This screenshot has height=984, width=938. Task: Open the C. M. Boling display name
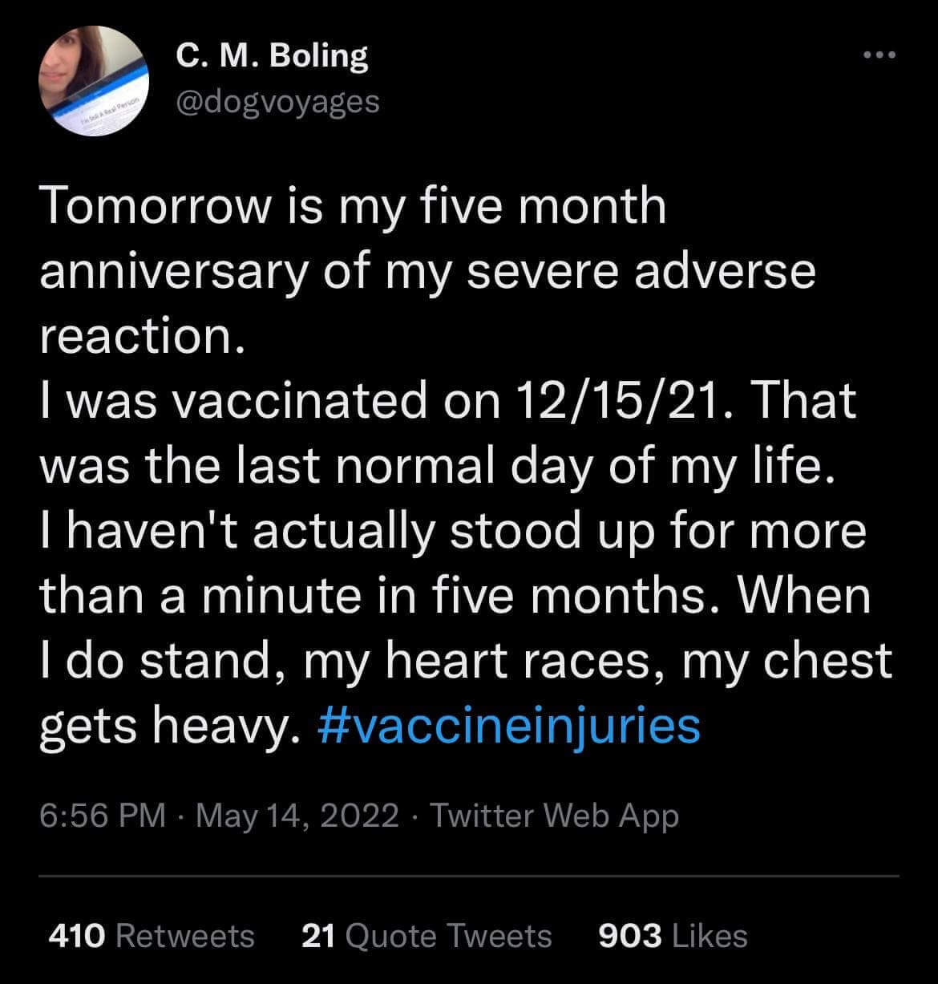tap(272, 58)
